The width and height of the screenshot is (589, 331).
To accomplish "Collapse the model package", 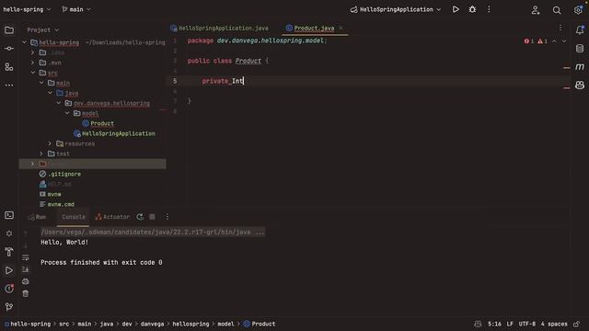I will point(67,113).
